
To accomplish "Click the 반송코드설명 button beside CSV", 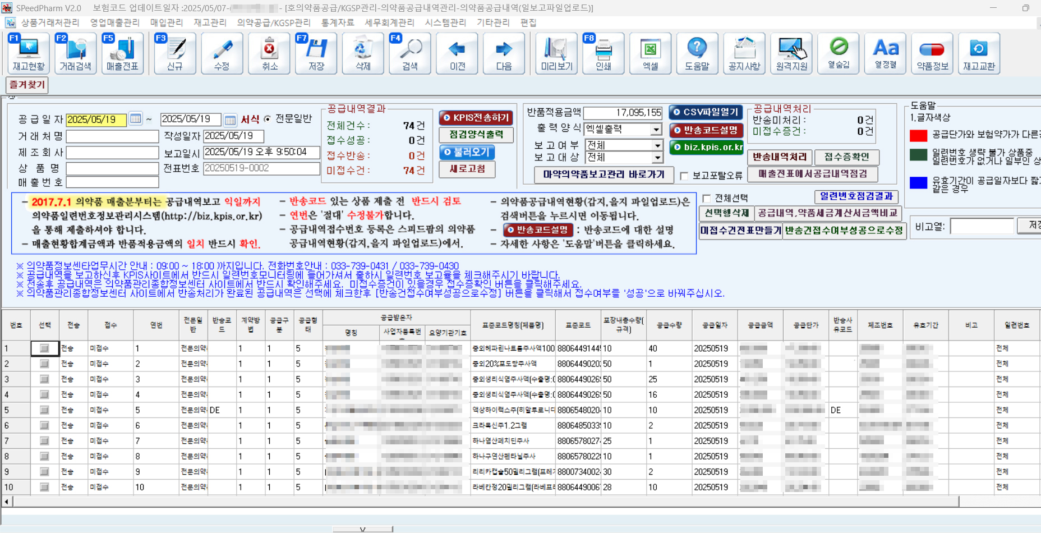I will [706, 130].
